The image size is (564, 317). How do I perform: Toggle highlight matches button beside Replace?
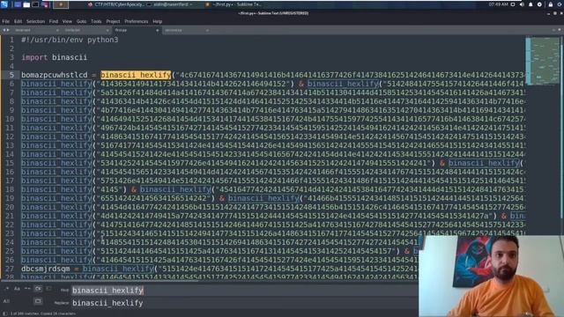click(38, 301)
